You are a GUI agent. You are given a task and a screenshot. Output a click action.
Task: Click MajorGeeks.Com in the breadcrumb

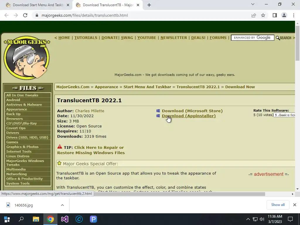click(73, 87)
